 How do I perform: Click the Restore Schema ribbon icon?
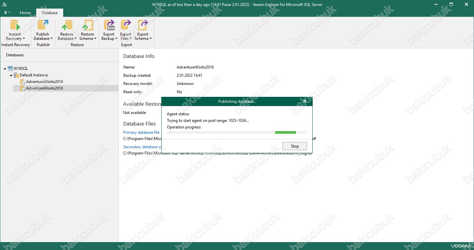coord(88,26)
